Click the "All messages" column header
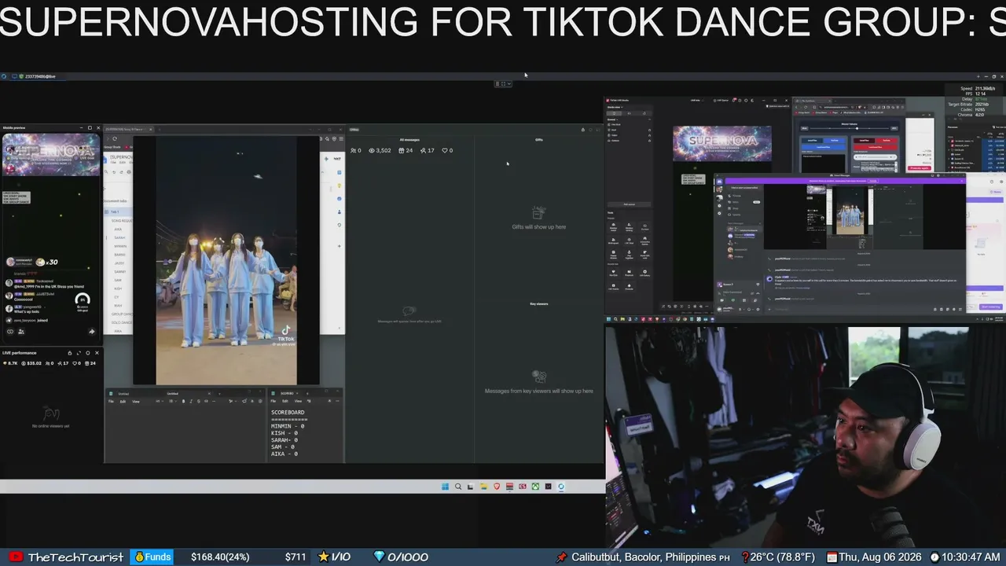The height and width of the screenshot is (566, 1006). point(409,140)
